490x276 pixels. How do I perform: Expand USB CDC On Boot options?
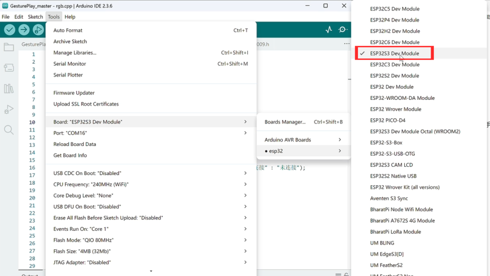tap(151, 173)
